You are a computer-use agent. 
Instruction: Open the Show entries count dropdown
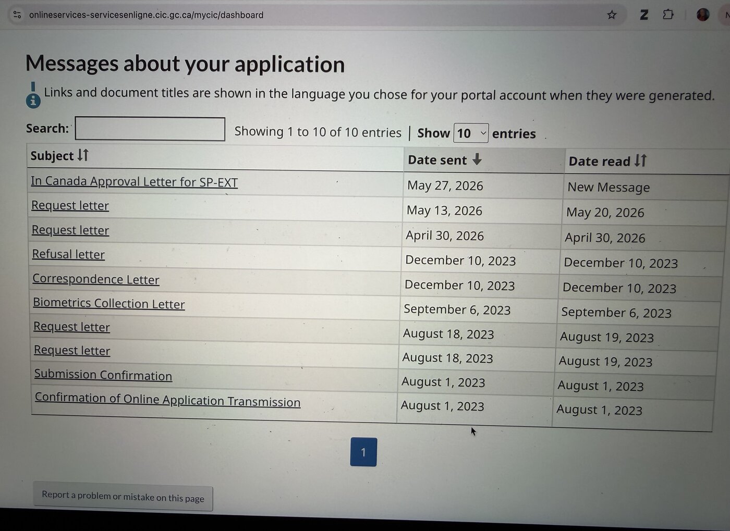[471, 133]
